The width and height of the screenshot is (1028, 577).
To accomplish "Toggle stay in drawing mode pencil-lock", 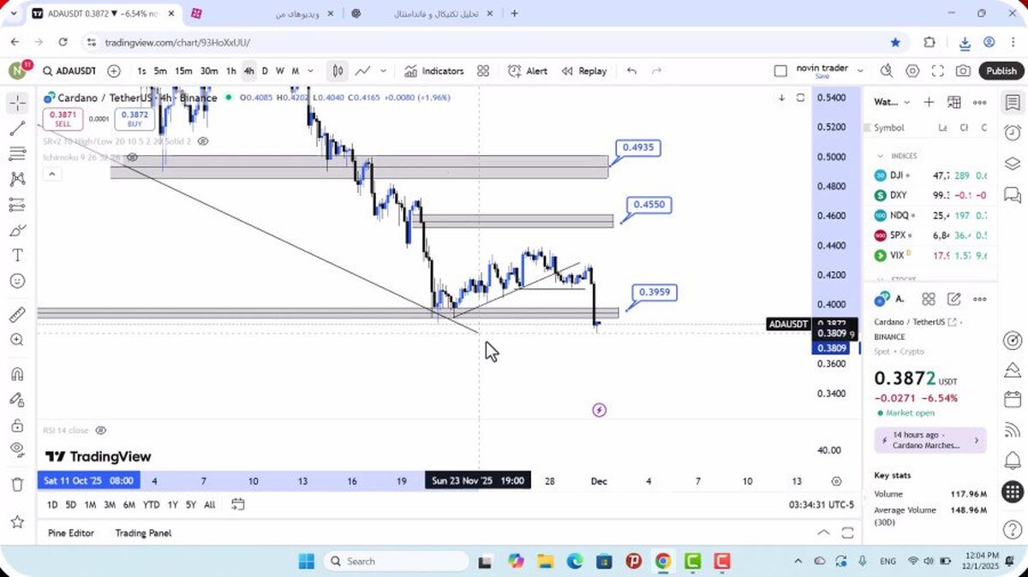I will click(17, 400).
